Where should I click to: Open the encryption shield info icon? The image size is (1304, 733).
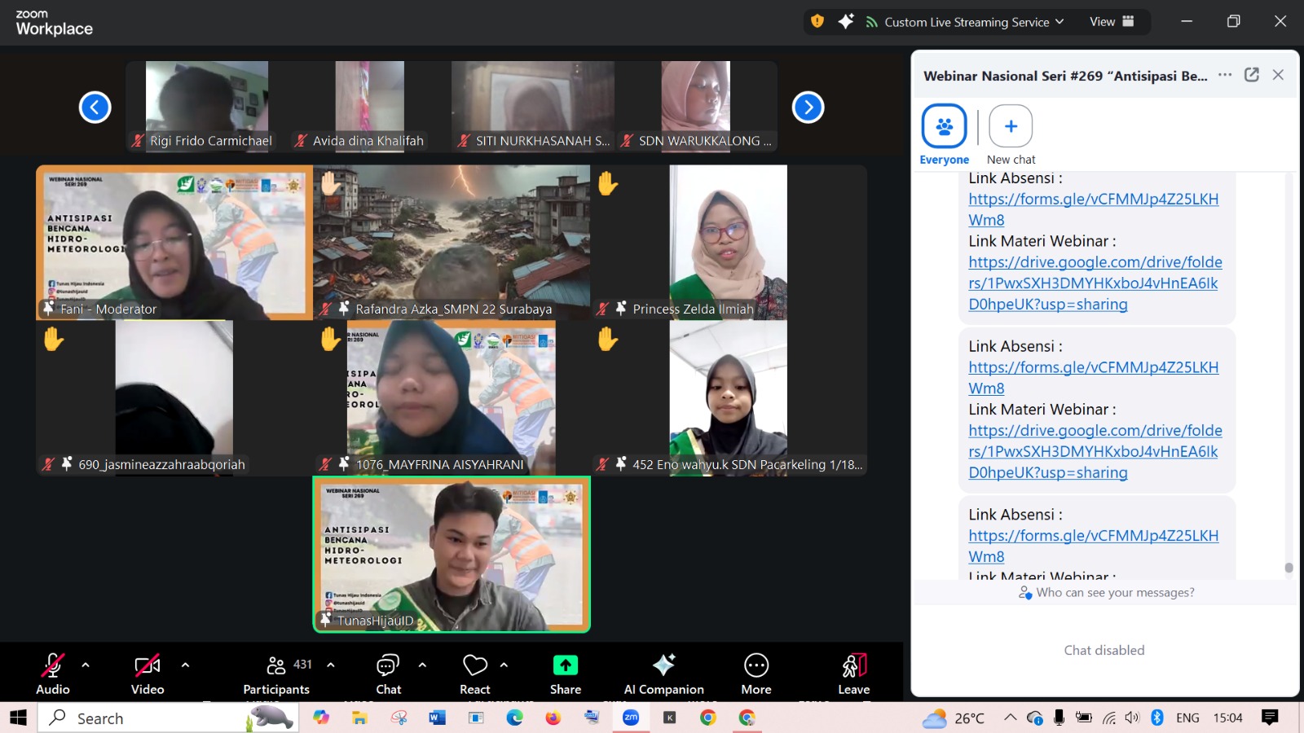817,22
